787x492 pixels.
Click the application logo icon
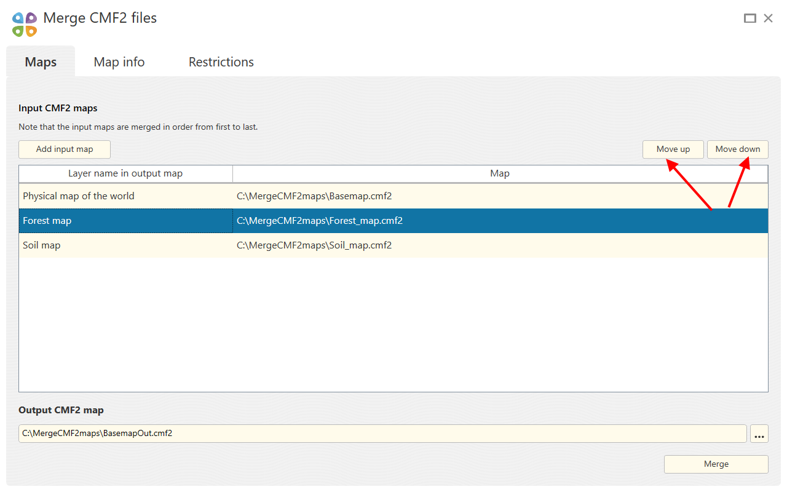pos(25,24)
